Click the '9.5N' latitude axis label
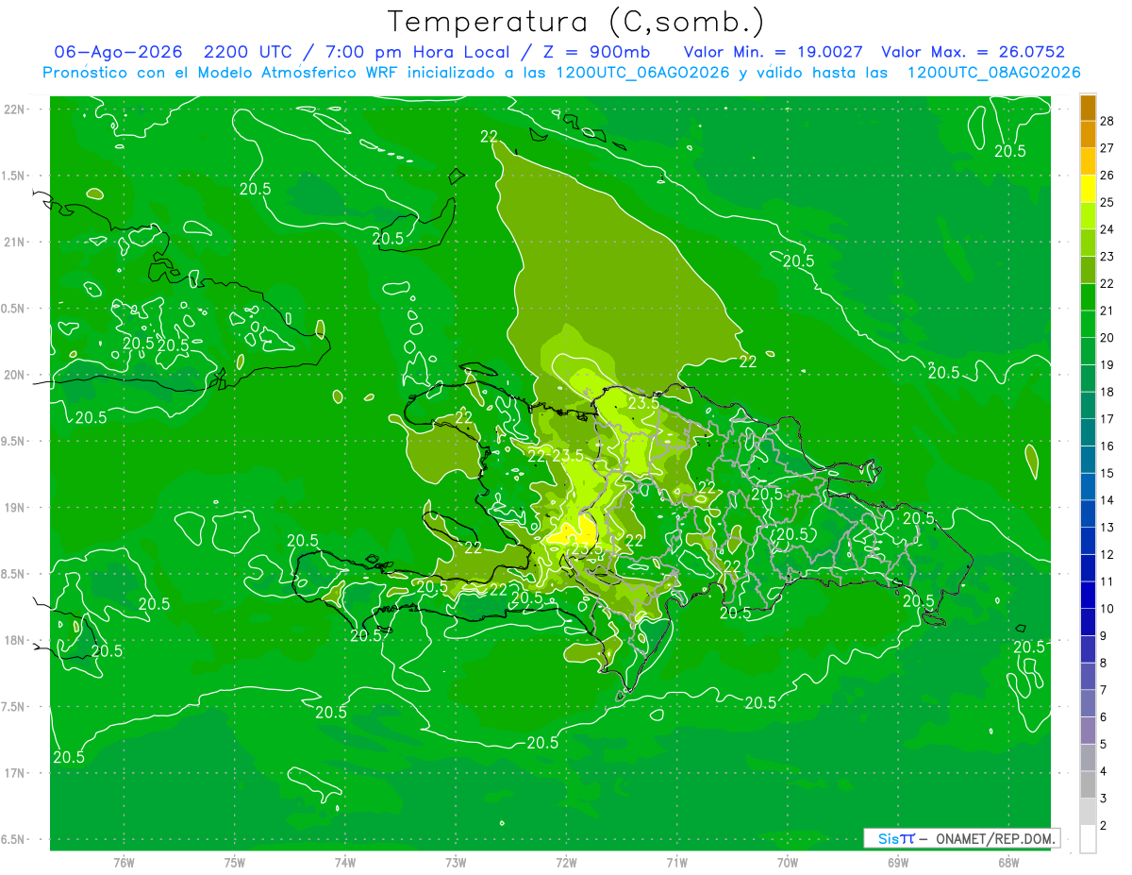 click(x=13, y=441)
